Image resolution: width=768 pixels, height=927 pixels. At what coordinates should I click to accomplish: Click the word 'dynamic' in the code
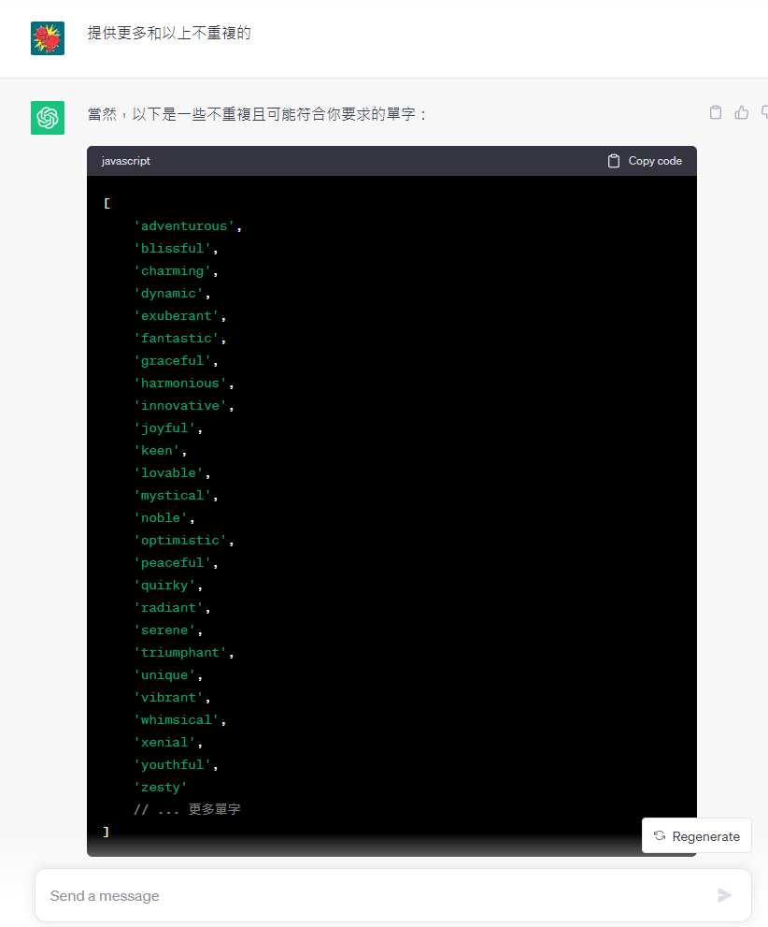pyautogui.click(x=168, y=293)
